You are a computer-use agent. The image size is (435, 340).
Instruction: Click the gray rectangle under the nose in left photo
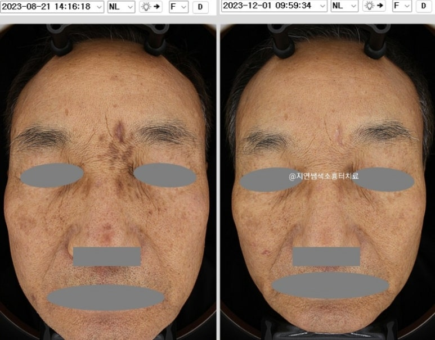pyautogui.click(x=107, y=256)
